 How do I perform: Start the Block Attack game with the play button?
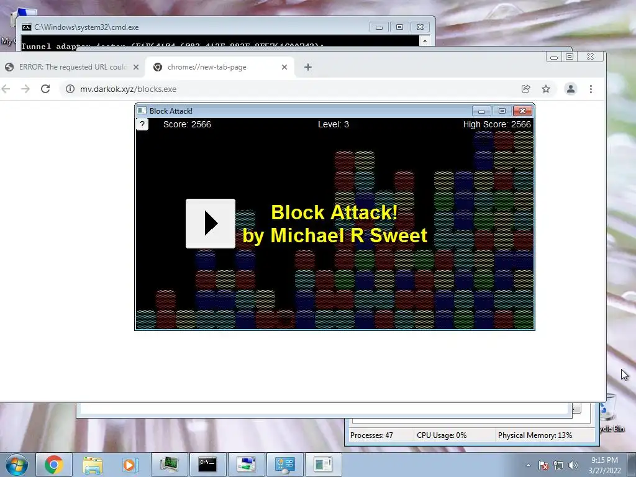tap(210, 223)
